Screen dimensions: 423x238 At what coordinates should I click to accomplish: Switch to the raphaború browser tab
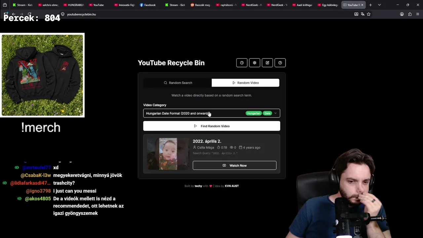tap(226, 5)
